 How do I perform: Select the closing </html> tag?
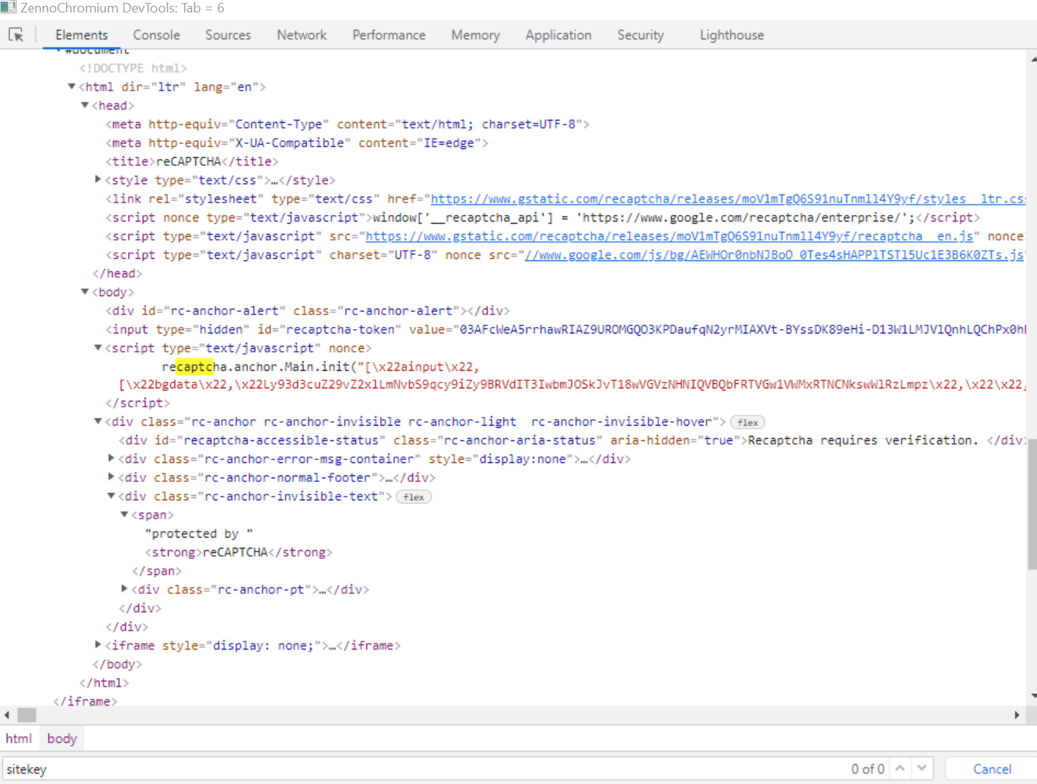pyautogui.click(x=104, y=682)
